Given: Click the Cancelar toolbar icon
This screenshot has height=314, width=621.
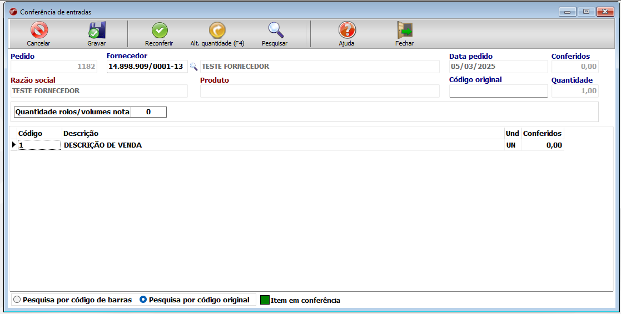Looking at the screenshot, I should point(38,31).
